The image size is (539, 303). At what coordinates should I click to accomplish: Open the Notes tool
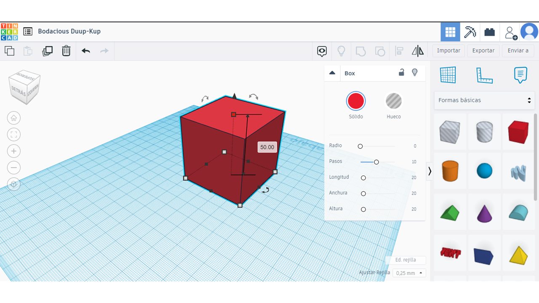(520, 75)
